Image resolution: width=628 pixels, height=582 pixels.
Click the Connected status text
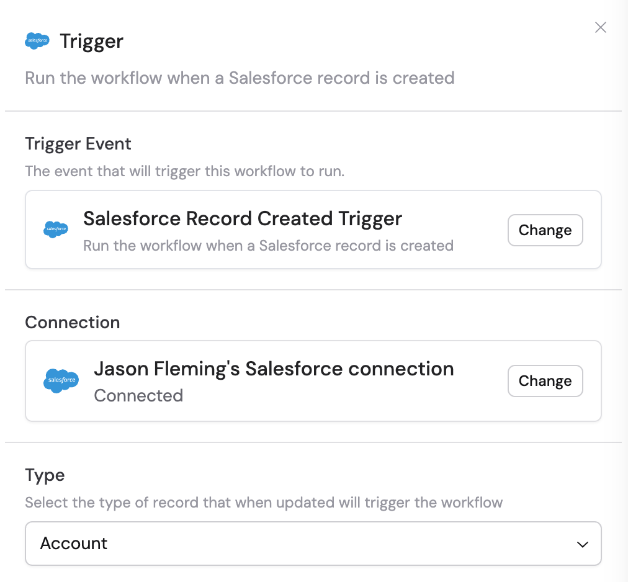138,395
